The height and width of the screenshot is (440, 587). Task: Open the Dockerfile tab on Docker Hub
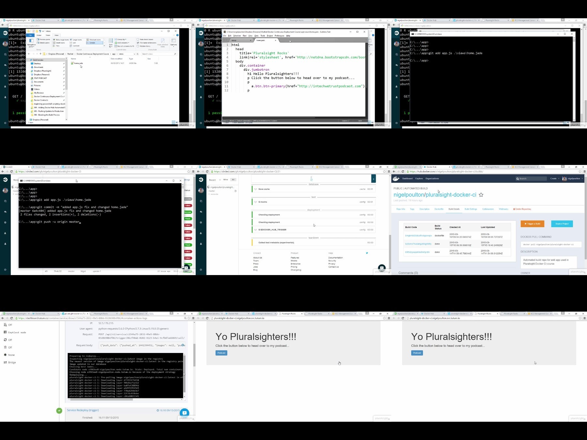439,209
